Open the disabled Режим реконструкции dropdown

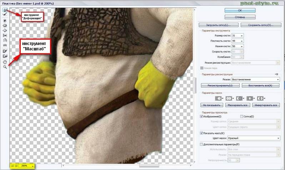(x=256, y=63)
